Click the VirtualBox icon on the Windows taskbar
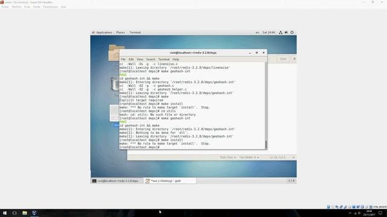Viewport: 387px width, 217px height. coord(34,213)
